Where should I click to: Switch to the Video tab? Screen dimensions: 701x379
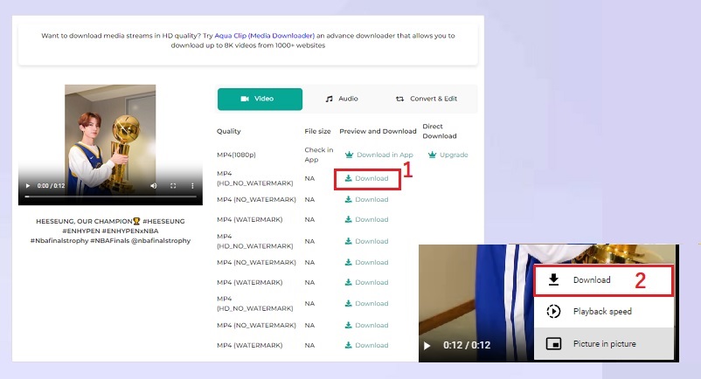(260, 99)
